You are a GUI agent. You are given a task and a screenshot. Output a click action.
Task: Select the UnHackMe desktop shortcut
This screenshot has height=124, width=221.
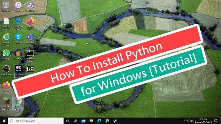(30, 6)
